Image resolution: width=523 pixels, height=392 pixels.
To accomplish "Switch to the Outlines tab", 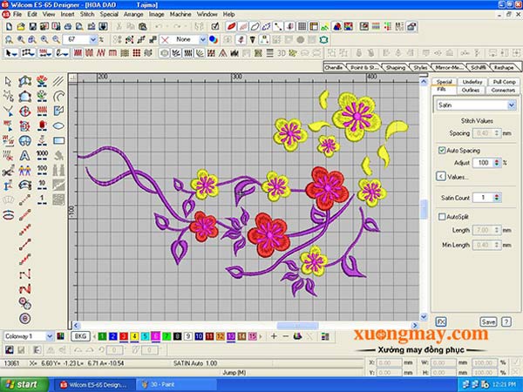I will 470,90.
